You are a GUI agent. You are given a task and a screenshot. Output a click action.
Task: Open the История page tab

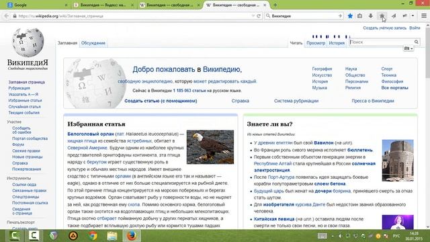pyautogui.click(x=337, y=43)
